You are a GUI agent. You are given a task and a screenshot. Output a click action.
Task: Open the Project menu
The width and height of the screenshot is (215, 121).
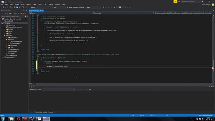17,4
